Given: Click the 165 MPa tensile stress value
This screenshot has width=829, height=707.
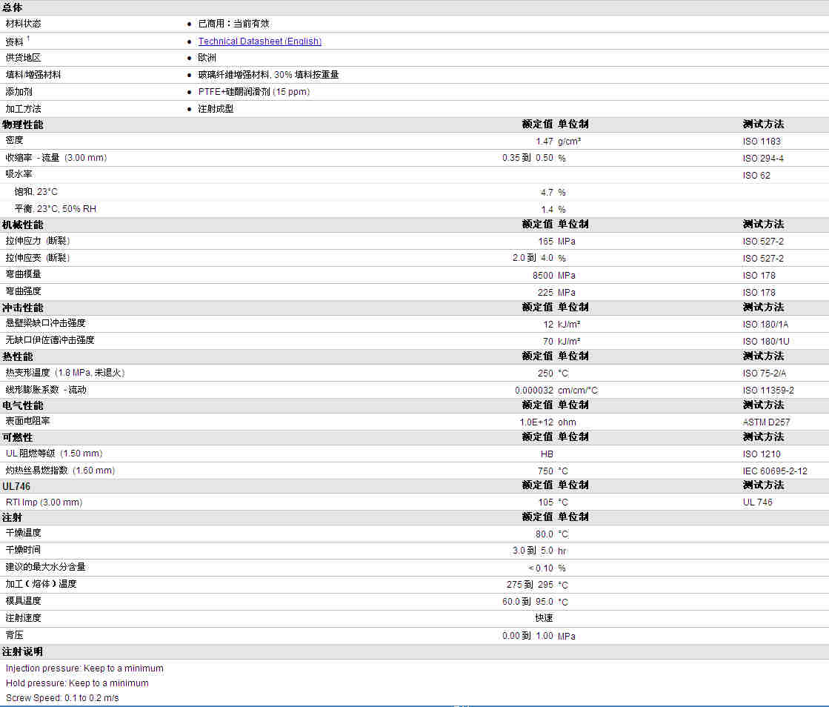Looking at the screenshot, I should click(x=545, y=241).
